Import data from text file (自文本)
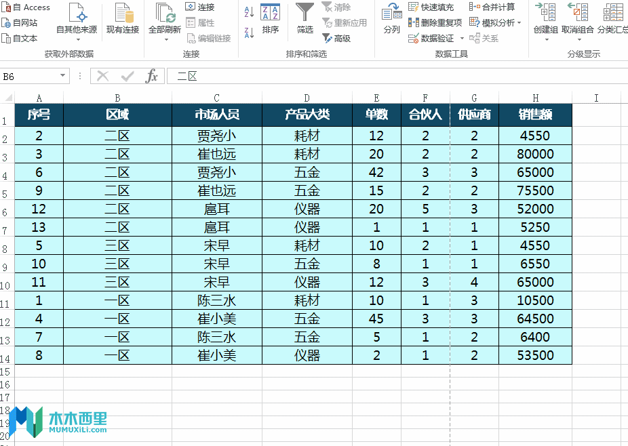Image resolution: width=628 pixels, height=446 pixels. click(20, 39)
